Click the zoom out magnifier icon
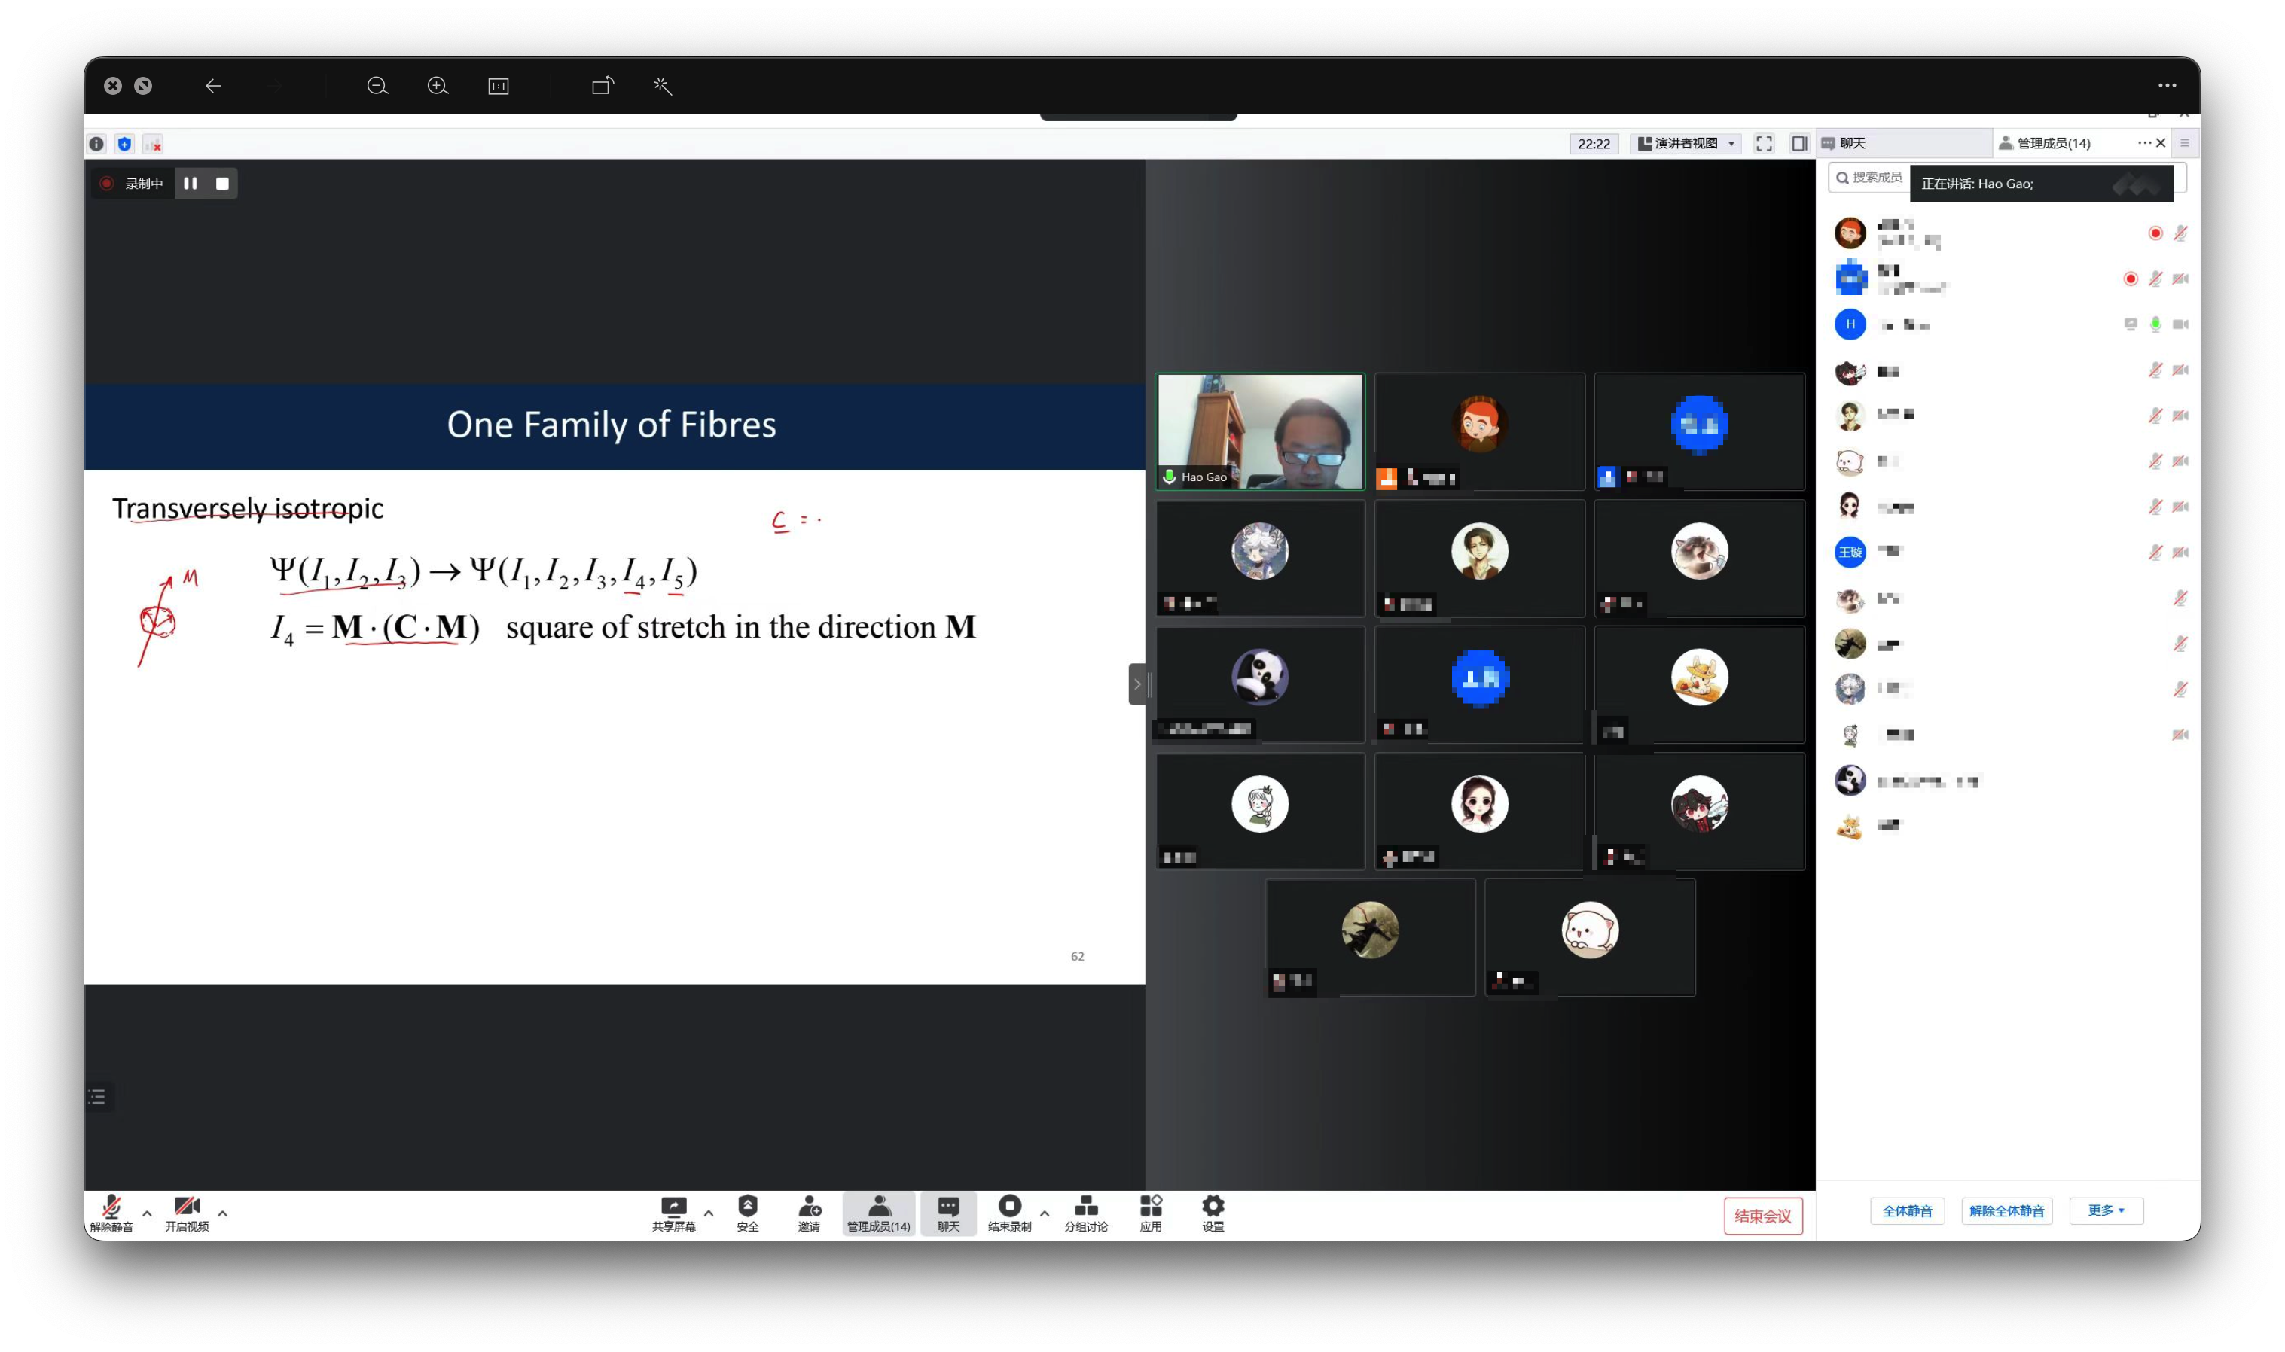This screenshot has width=2285, height=1352. (377, 86)
